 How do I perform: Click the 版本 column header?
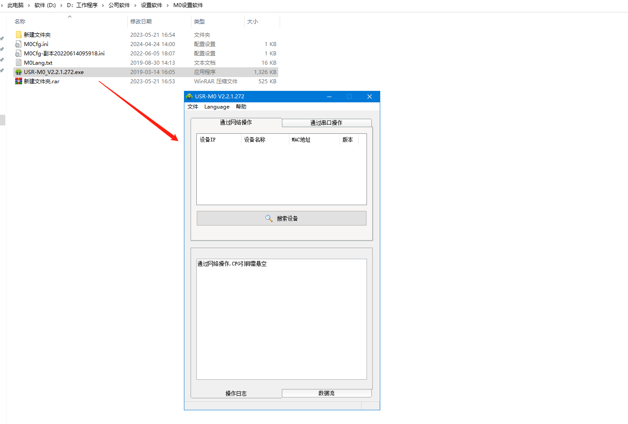click(349, 140)
